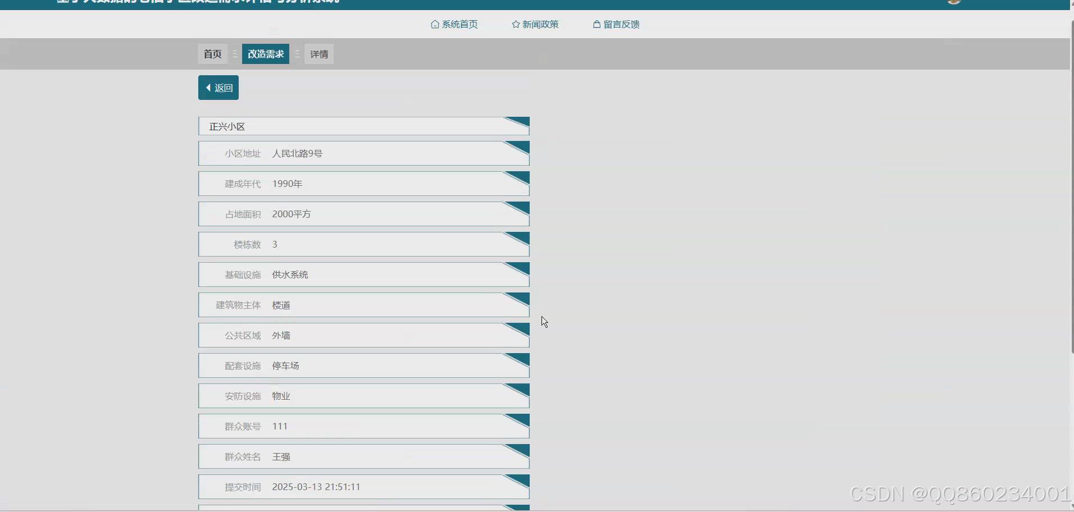Screen dimensions: 1074x512
Task: Select the 详情 breadcrumb
Action: pyautogui.click(x=319, y=54)
